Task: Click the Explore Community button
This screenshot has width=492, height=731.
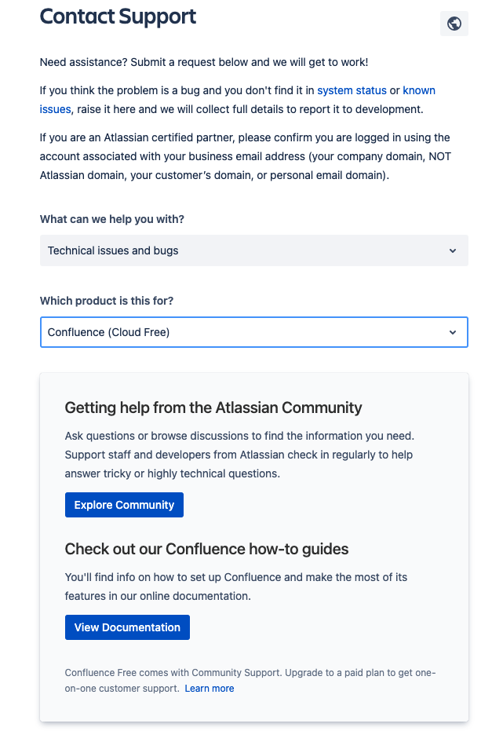Action: pos(124,505)
